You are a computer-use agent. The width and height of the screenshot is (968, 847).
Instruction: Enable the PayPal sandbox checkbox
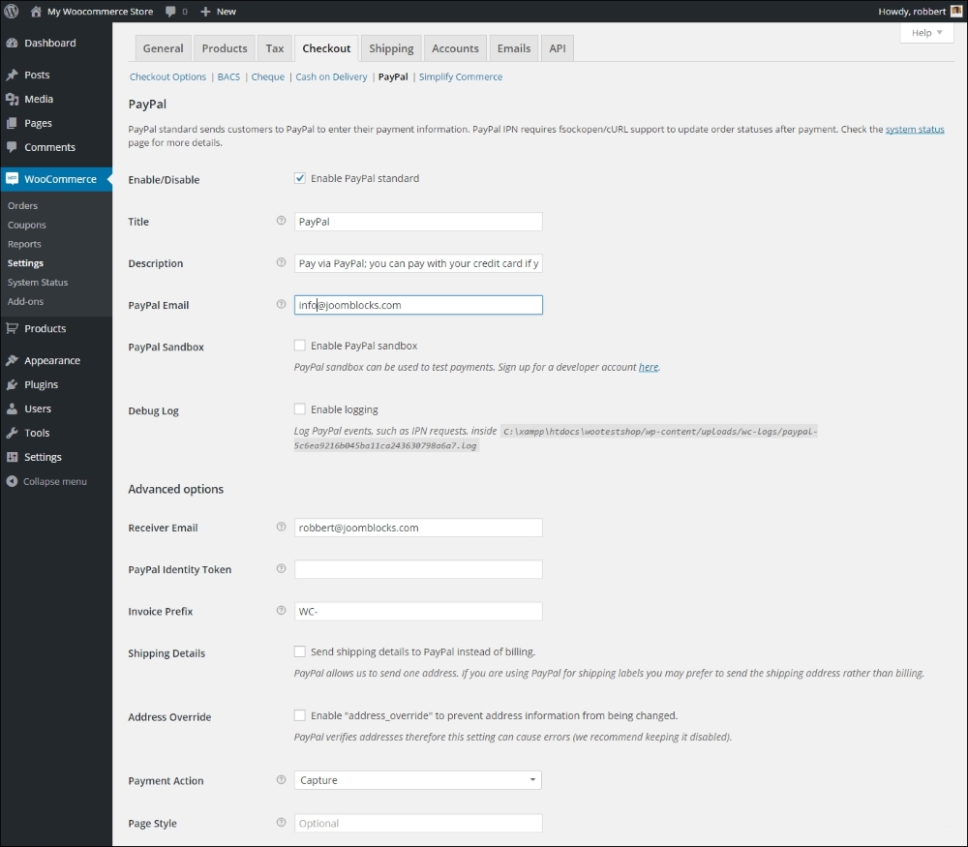[300, 346]
